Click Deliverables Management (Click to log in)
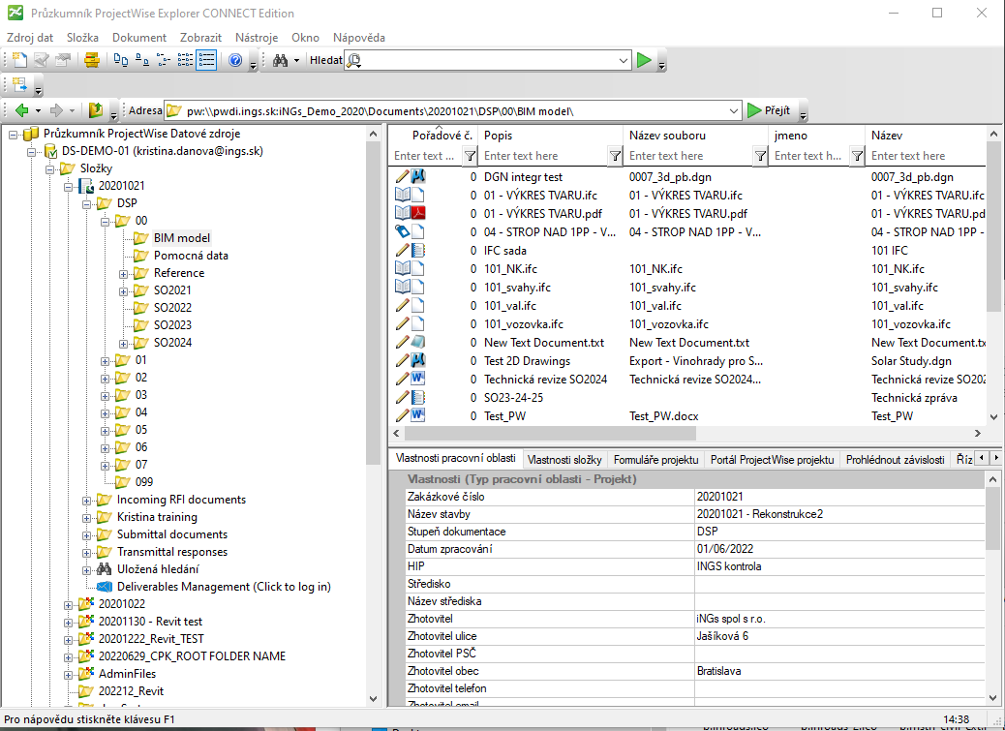The image size is (1005, 731). (224, 587)
